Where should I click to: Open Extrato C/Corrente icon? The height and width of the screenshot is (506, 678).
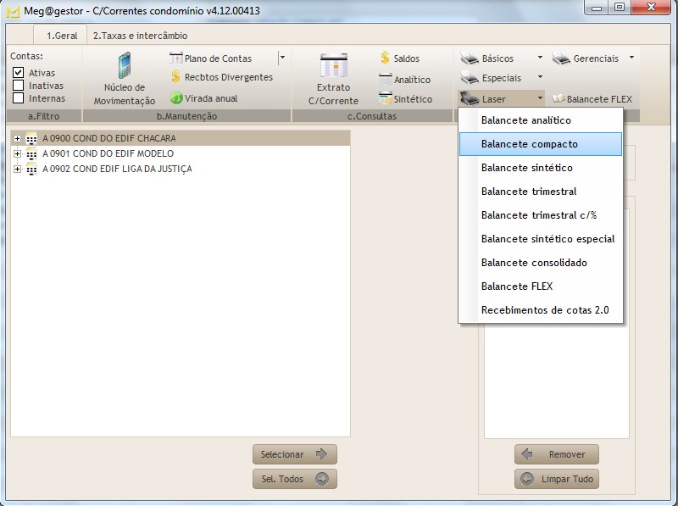click(x=333, y=66)
